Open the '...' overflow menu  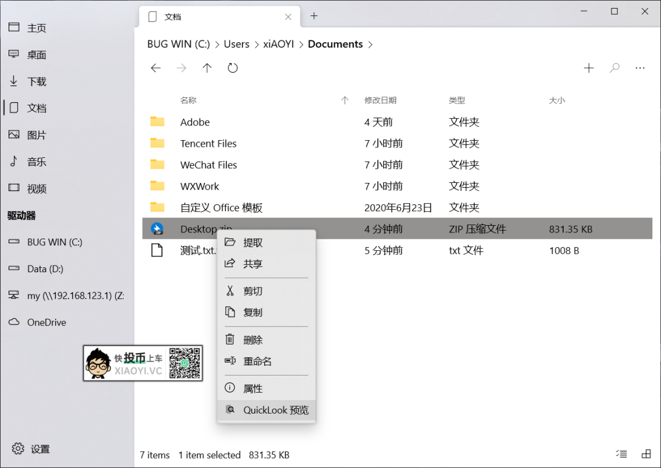click(640, 68)
